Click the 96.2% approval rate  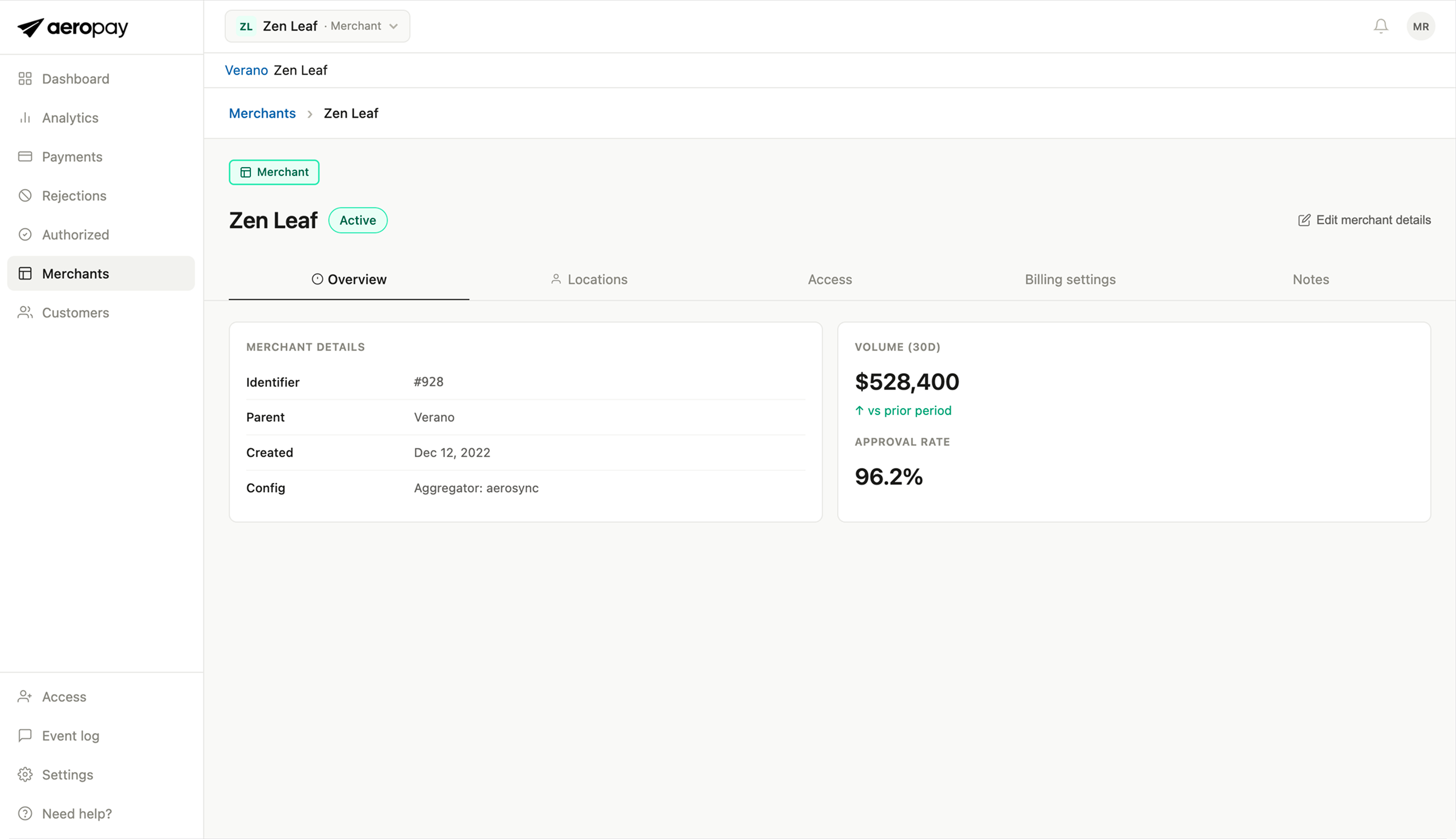coord(888,476)
